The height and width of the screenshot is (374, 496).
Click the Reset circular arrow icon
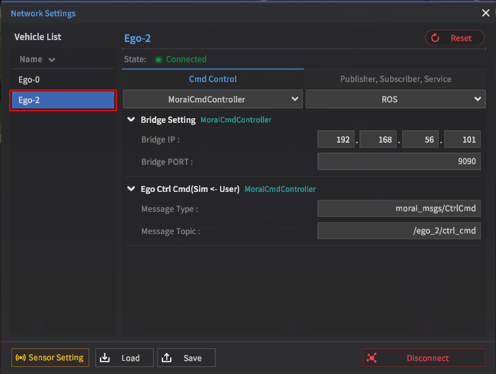coord(436,38)
